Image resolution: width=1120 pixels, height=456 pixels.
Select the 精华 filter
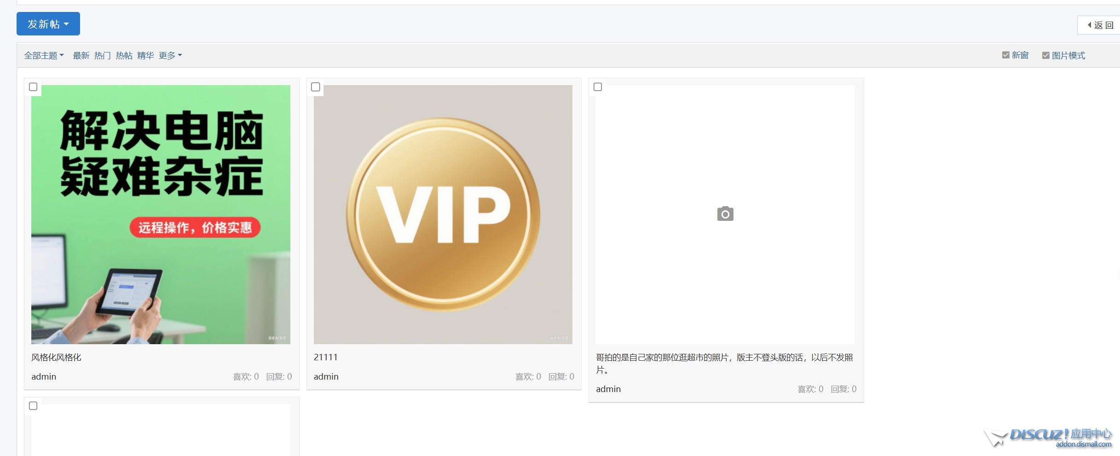click(145, 56)
